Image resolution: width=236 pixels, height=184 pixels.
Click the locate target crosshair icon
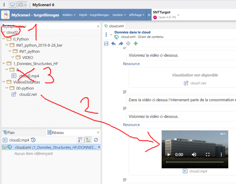(128, 44)
